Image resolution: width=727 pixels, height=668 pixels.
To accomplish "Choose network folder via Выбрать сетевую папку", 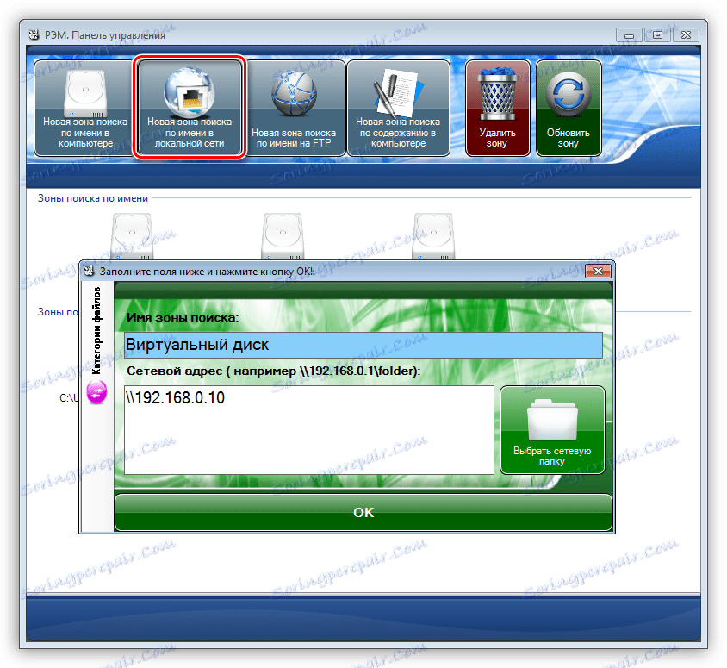I will point(552,430).
